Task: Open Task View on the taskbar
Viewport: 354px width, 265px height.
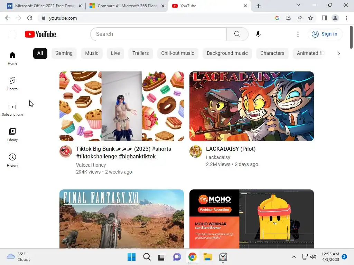Action: point(161,257)
